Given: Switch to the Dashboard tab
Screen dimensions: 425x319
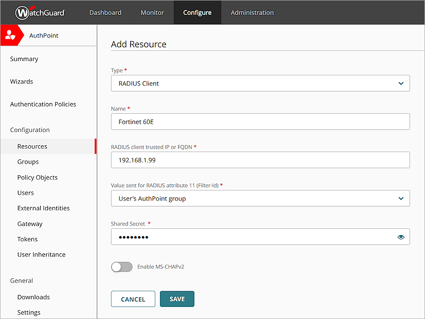Looking at the screenshot, I should (x=105, y=12).
